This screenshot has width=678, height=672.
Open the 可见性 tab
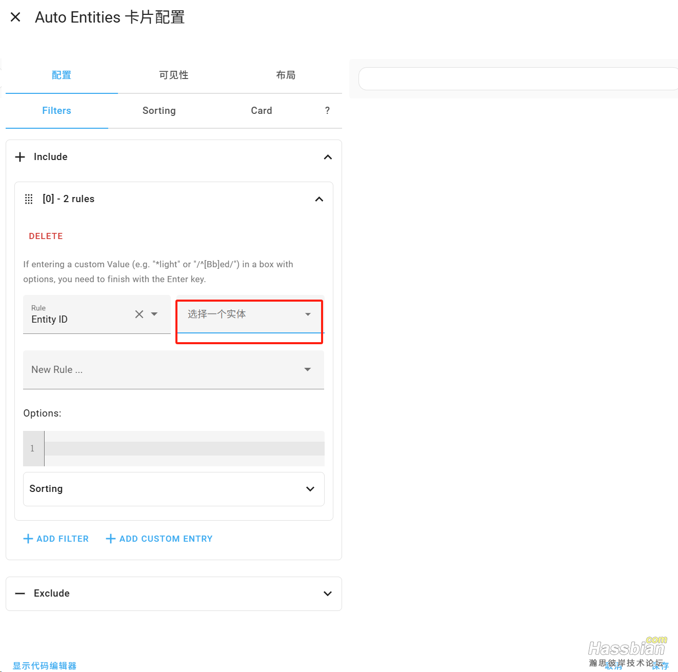pyautogui.click(x=174, y=75)
